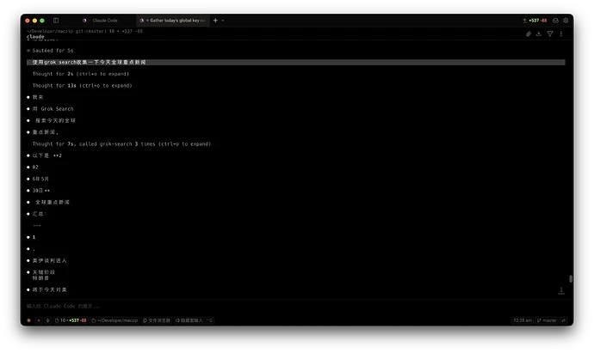Select the highlighted grok search prompt line
This screenshot has height=353, width=594.
pos(296,62)
